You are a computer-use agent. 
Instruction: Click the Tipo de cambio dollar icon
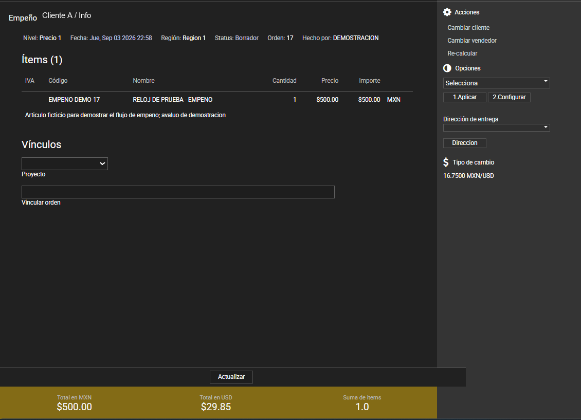pyautogui.click(x=446, y=162)
